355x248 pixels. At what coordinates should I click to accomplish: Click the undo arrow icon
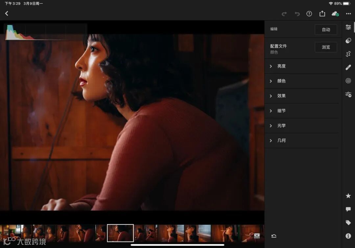[x=297, y=14]
